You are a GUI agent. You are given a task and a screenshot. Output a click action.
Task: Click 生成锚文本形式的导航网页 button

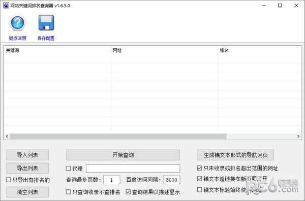tap(235, 155)
